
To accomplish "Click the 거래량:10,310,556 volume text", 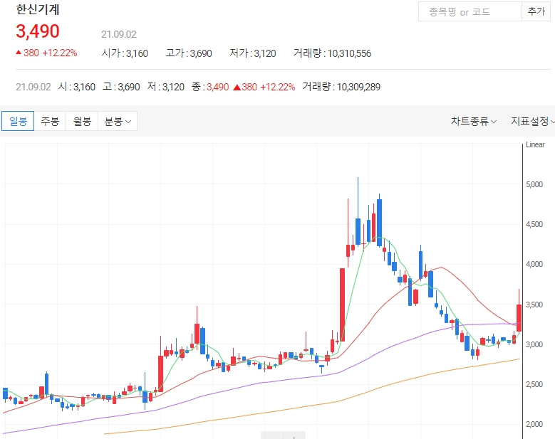I will [x=332, y=53].
